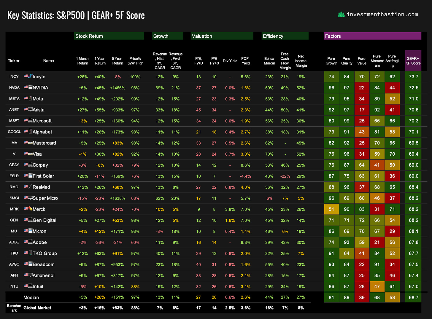Click Adobe's red Pure Momentum 21 cell
Screen dimensions: 432x319
[x=377, y=242]
